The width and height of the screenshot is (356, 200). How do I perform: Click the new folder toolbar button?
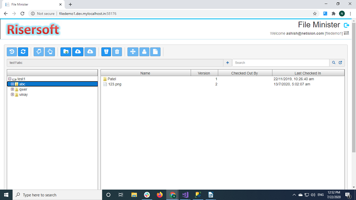tap(66, 52)
